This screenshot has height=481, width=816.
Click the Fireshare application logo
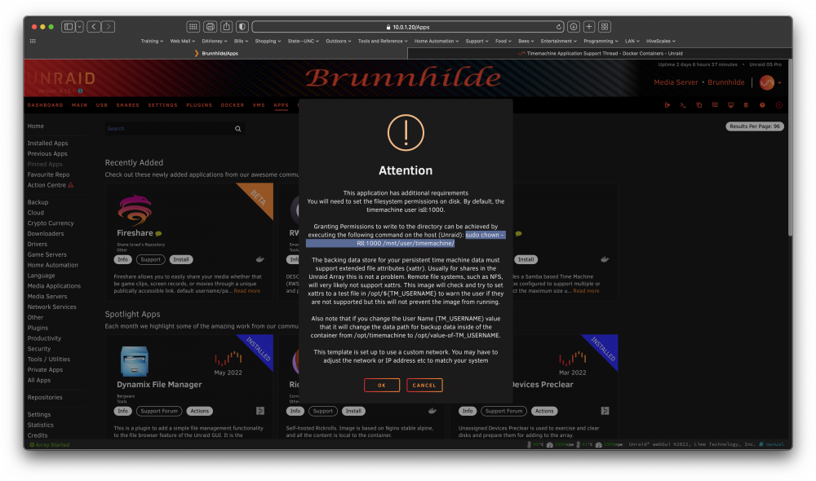click(x=135, y=210)
